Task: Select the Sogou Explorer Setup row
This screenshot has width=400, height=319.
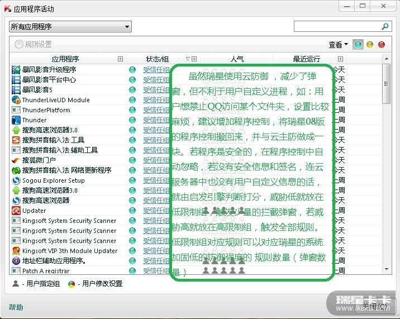Action: [x=196, y=180]
